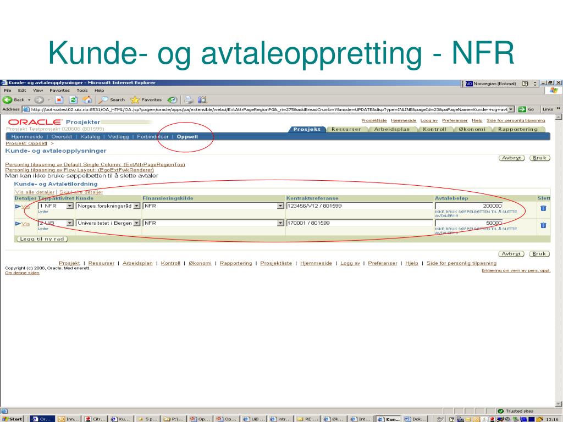Viewport: 563px width, 422px height.
Task: Open the Home page icon in toolbar
Action: pyautogui.click(x=87, y=100)
